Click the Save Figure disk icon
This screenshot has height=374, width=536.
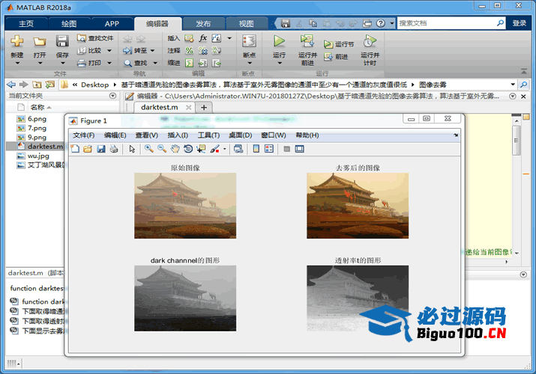100,149
